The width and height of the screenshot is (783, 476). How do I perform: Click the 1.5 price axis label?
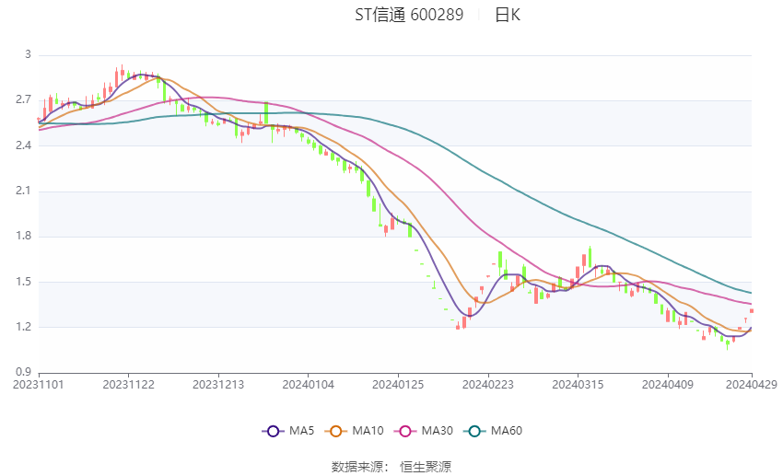(x=23, y=282)
